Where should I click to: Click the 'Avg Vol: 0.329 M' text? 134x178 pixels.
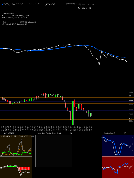[85, 5]
